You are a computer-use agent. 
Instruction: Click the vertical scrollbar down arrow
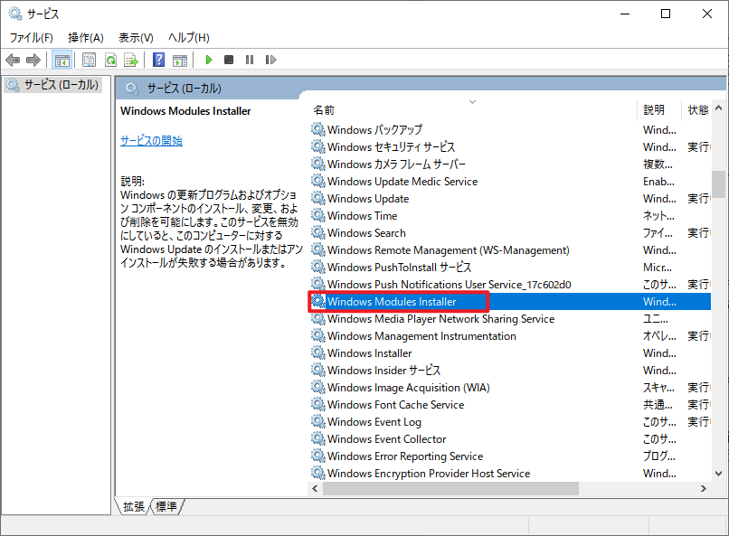click(x=718, y=474)
